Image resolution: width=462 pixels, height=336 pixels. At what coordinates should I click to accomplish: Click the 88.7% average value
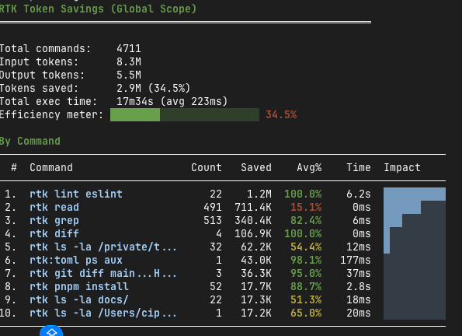pos(306,287)
